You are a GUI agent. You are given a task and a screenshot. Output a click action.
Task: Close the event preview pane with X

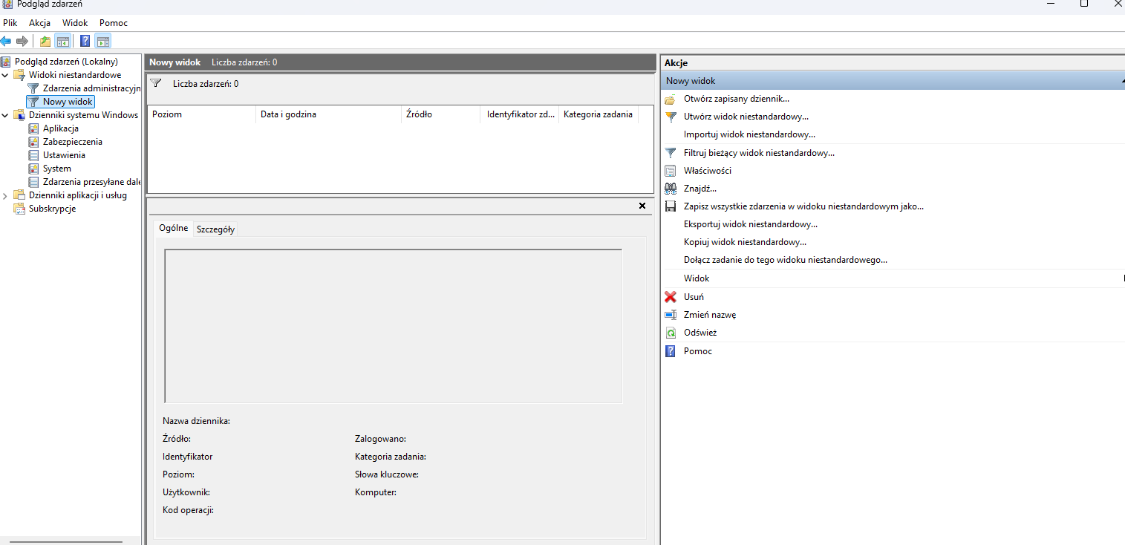[642, 206]
